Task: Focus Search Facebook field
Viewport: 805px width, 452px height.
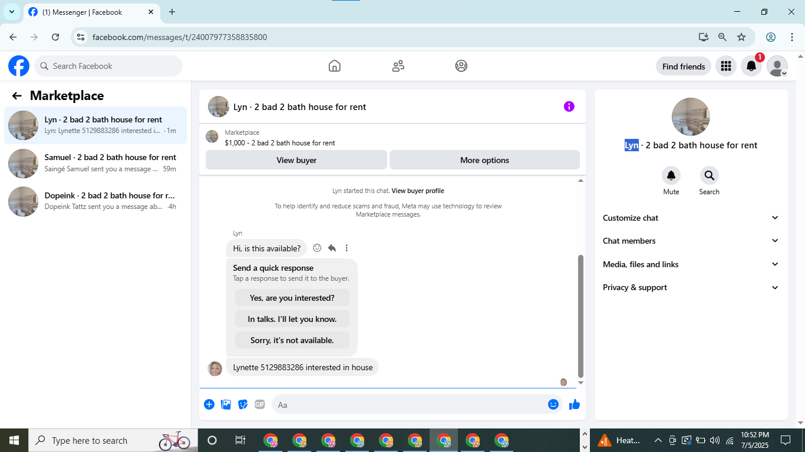Action: (x=108, y=66)
